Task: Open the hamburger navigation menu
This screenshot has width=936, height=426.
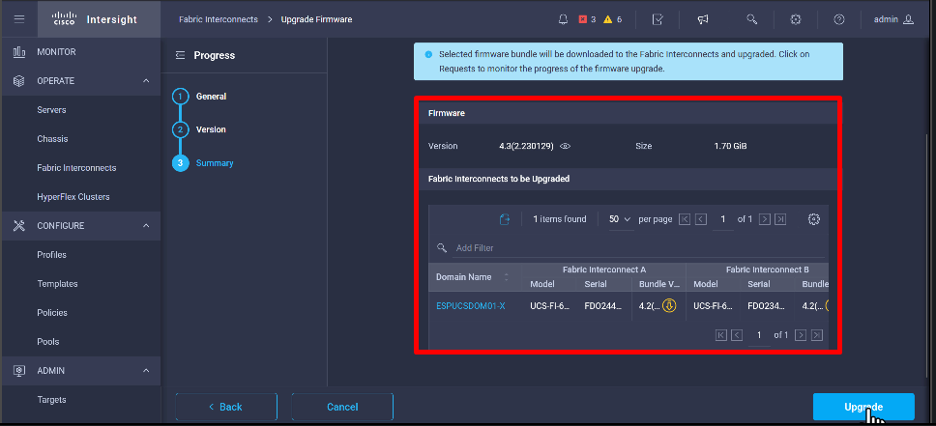Action: tap(19, 19)
